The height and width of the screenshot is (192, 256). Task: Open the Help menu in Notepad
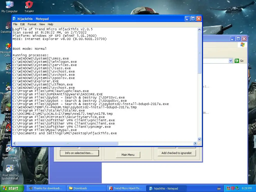(x=50, y=24)
